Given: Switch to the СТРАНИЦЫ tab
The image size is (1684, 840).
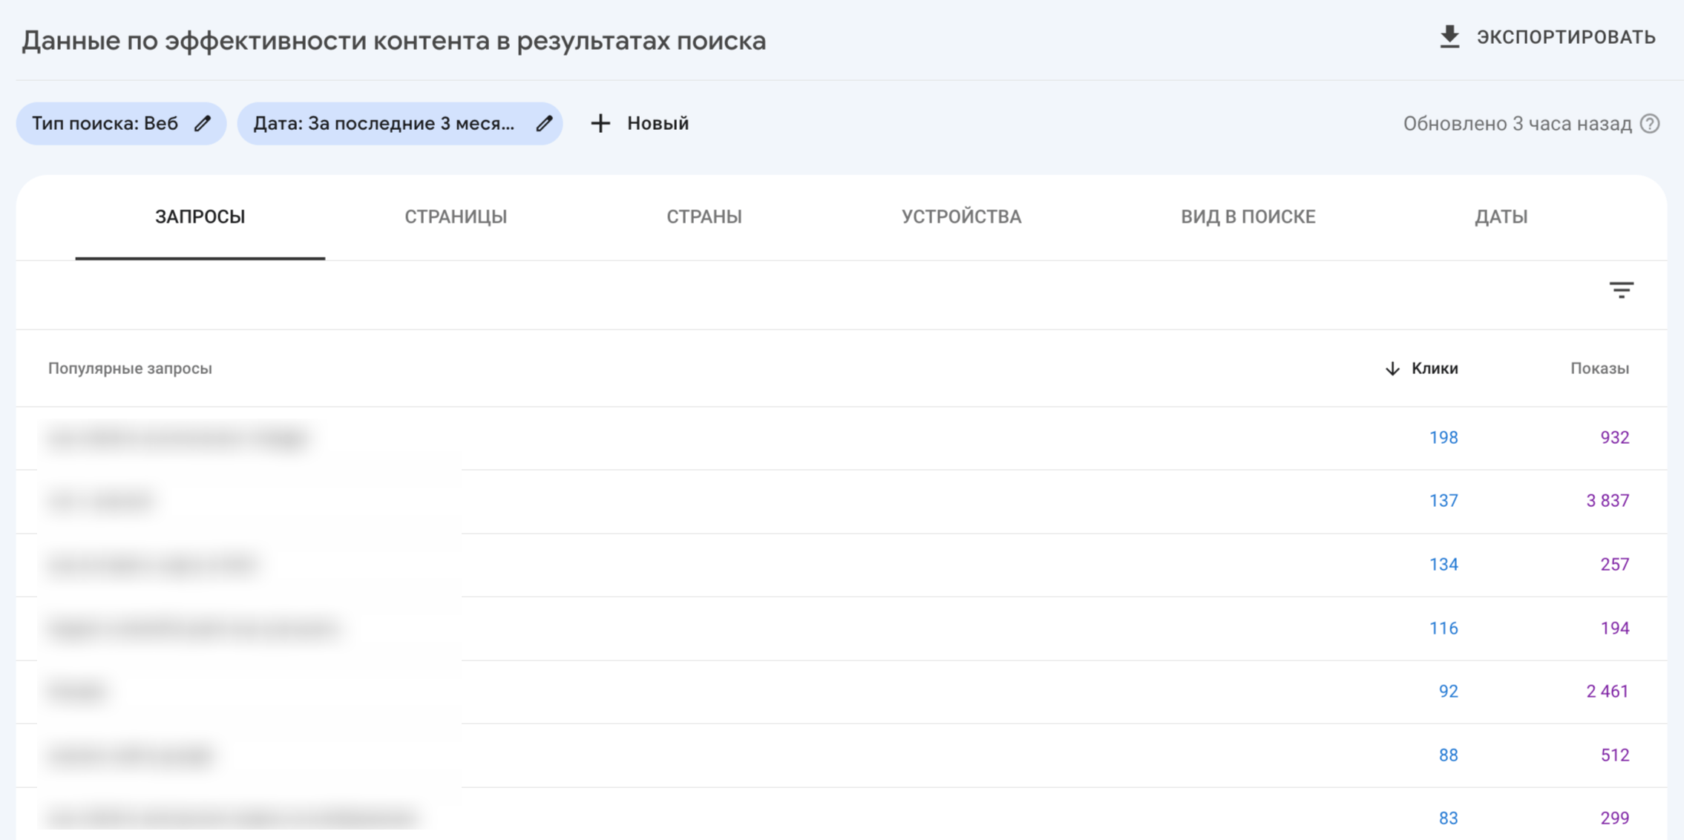Looking at the screenshot, I should click(x=455, y=217).
